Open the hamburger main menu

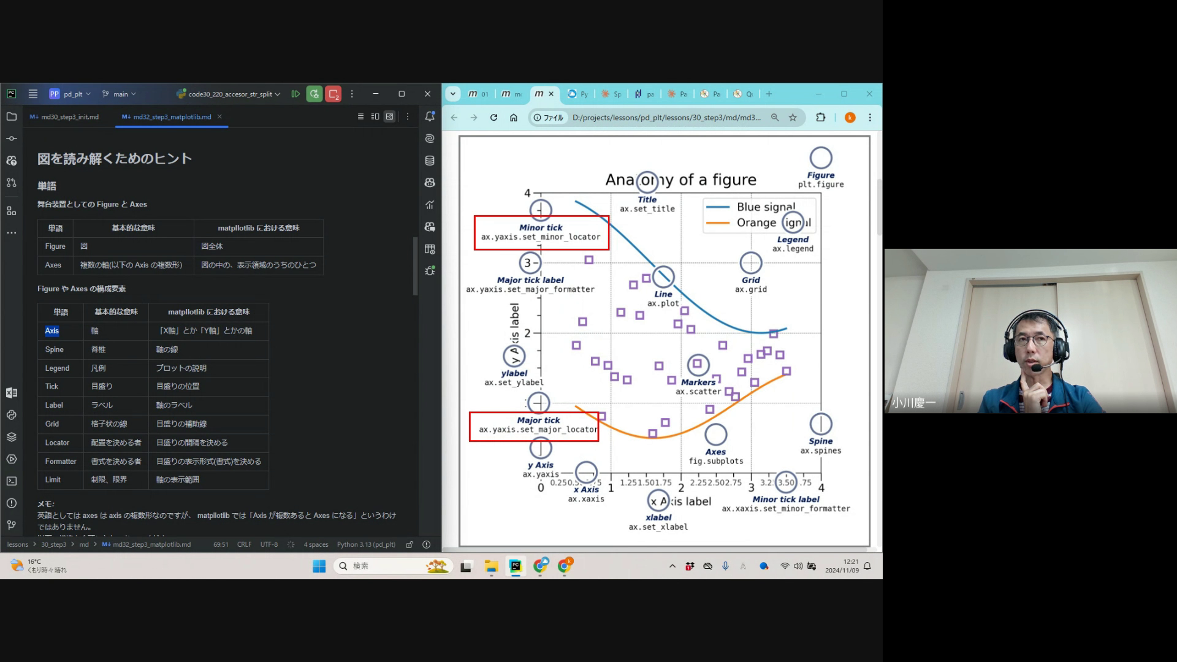(33, 94)
